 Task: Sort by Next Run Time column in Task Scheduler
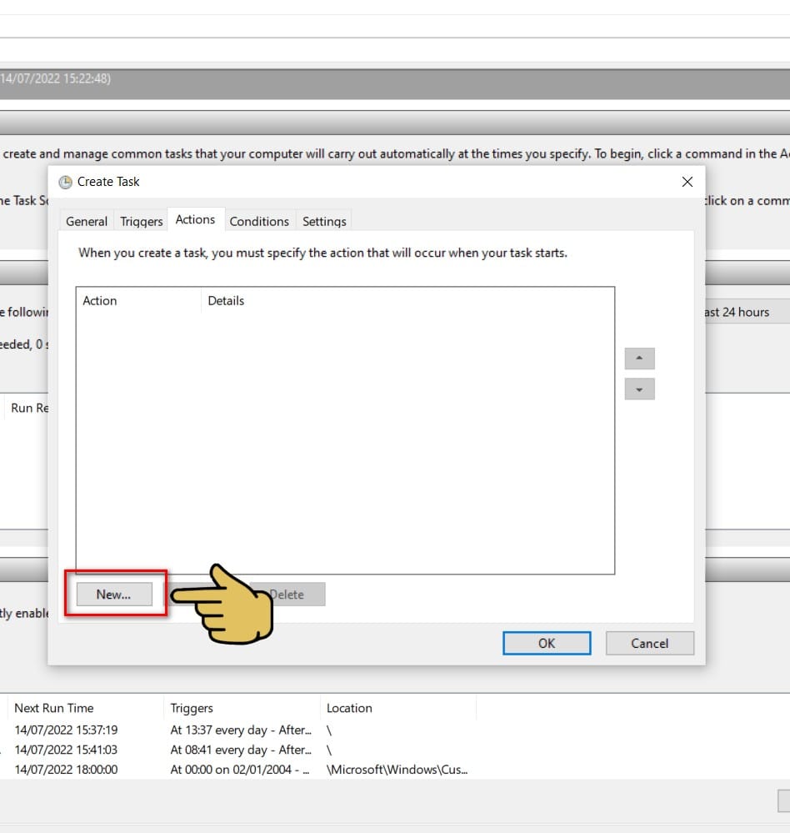click(85, 708)
